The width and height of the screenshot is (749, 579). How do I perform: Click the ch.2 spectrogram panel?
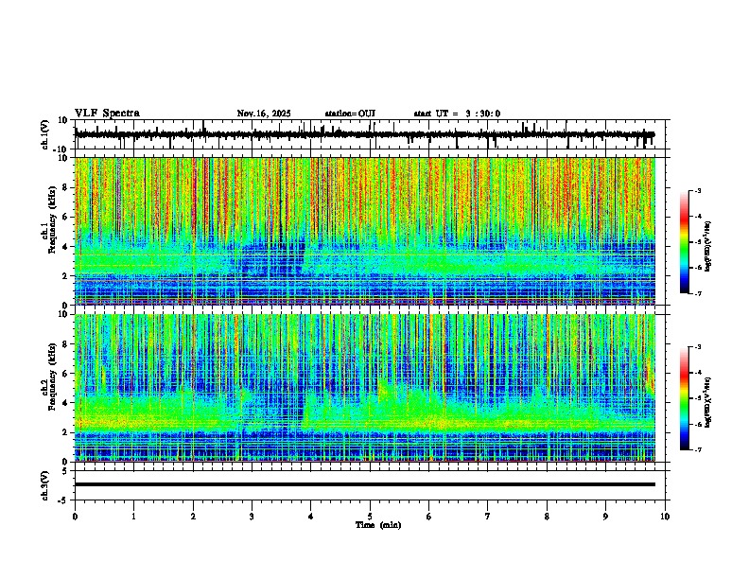point(365,388)
